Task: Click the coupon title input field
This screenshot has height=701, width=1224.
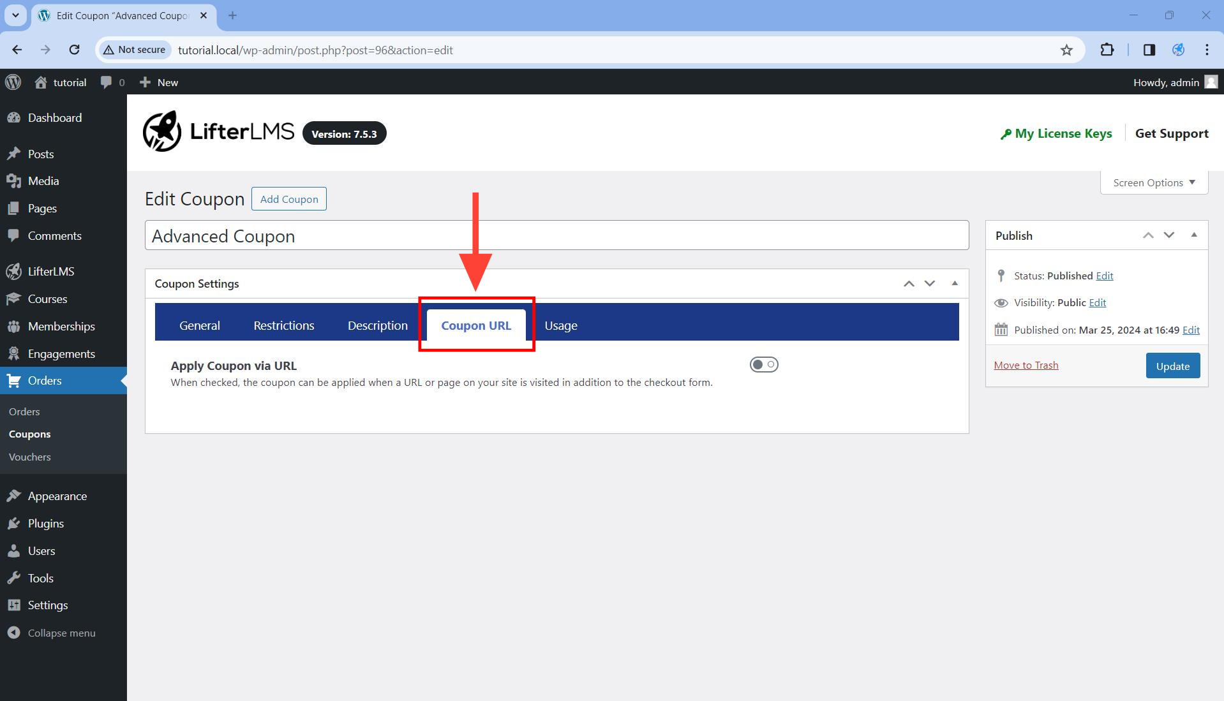Action: coord(557,235)
